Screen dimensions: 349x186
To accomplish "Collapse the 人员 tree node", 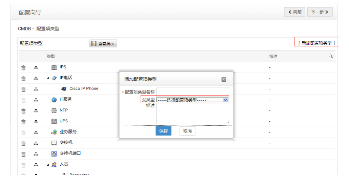I will (x=48, y=165).
